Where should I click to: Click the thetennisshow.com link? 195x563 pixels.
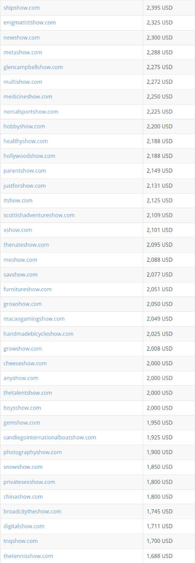(28, 556)
